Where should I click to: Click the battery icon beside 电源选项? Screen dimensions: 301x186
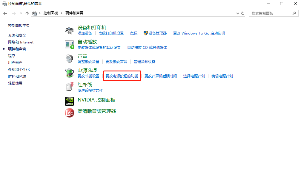tap(69, 73)
